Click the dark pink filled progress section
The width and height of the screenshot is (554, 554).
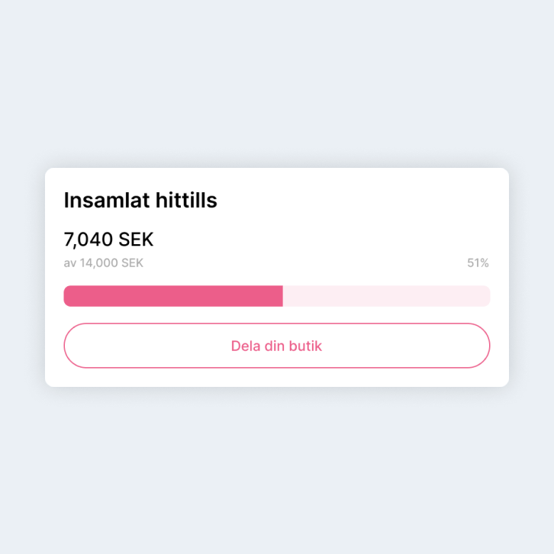point(173,296)
